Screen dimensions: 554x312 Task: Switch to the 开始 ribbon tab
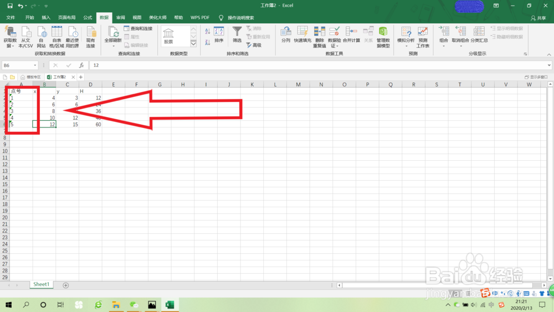[29, 17]
